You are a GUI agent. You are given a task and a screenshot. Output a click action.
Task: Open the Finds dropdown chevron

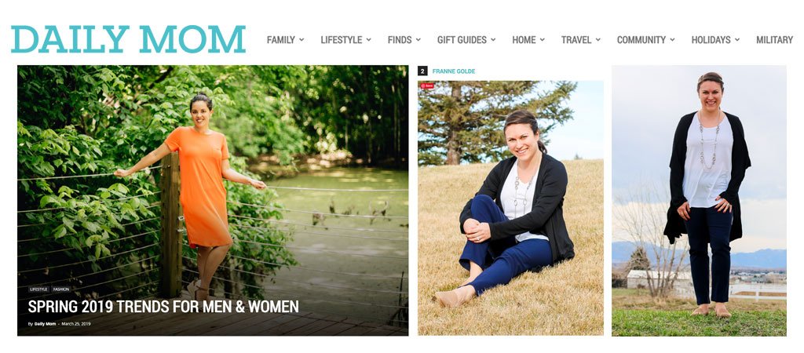click(x=418, y=39)
